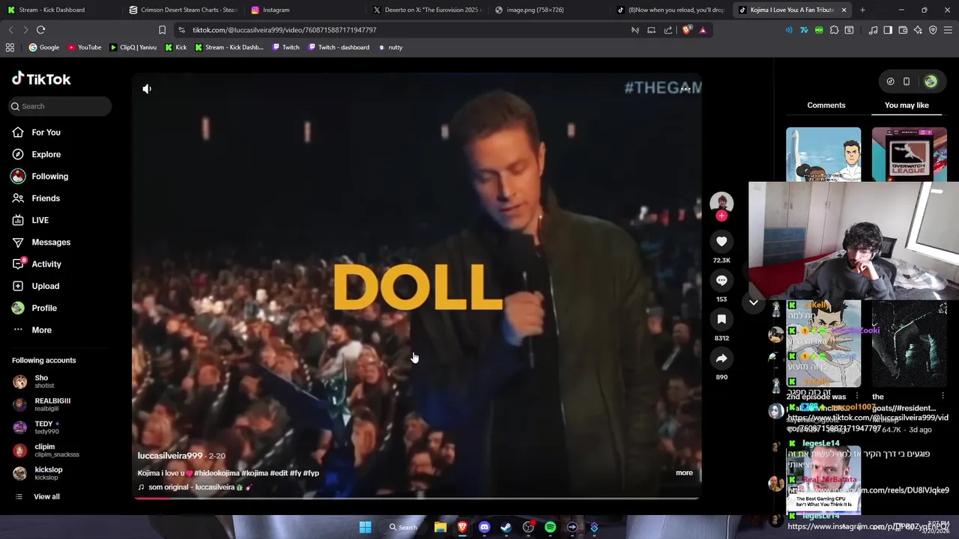Open Messages in sidebar
The height and width of the screenshot is (539, 959).
51,242
